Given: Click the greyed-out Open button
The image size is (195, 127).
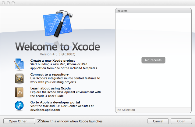Looking at the screenshot, I should 181,121.
